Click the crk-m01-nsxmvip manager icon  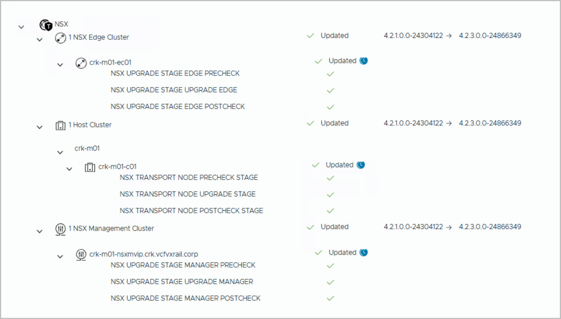(81, 255)
